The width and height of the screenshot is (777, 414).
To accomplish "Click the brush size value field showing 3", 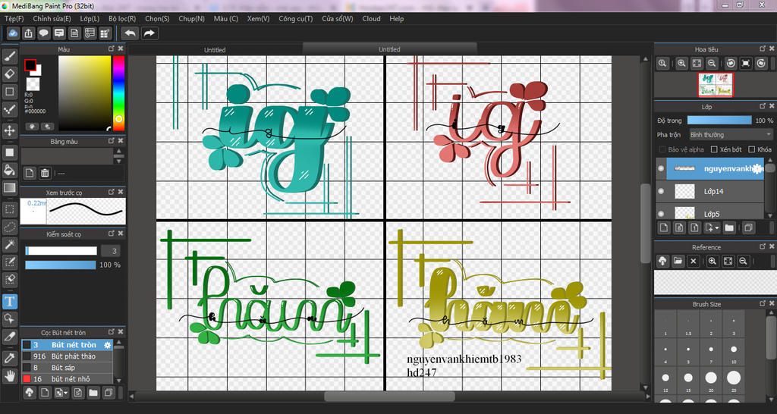I will 112,250.
